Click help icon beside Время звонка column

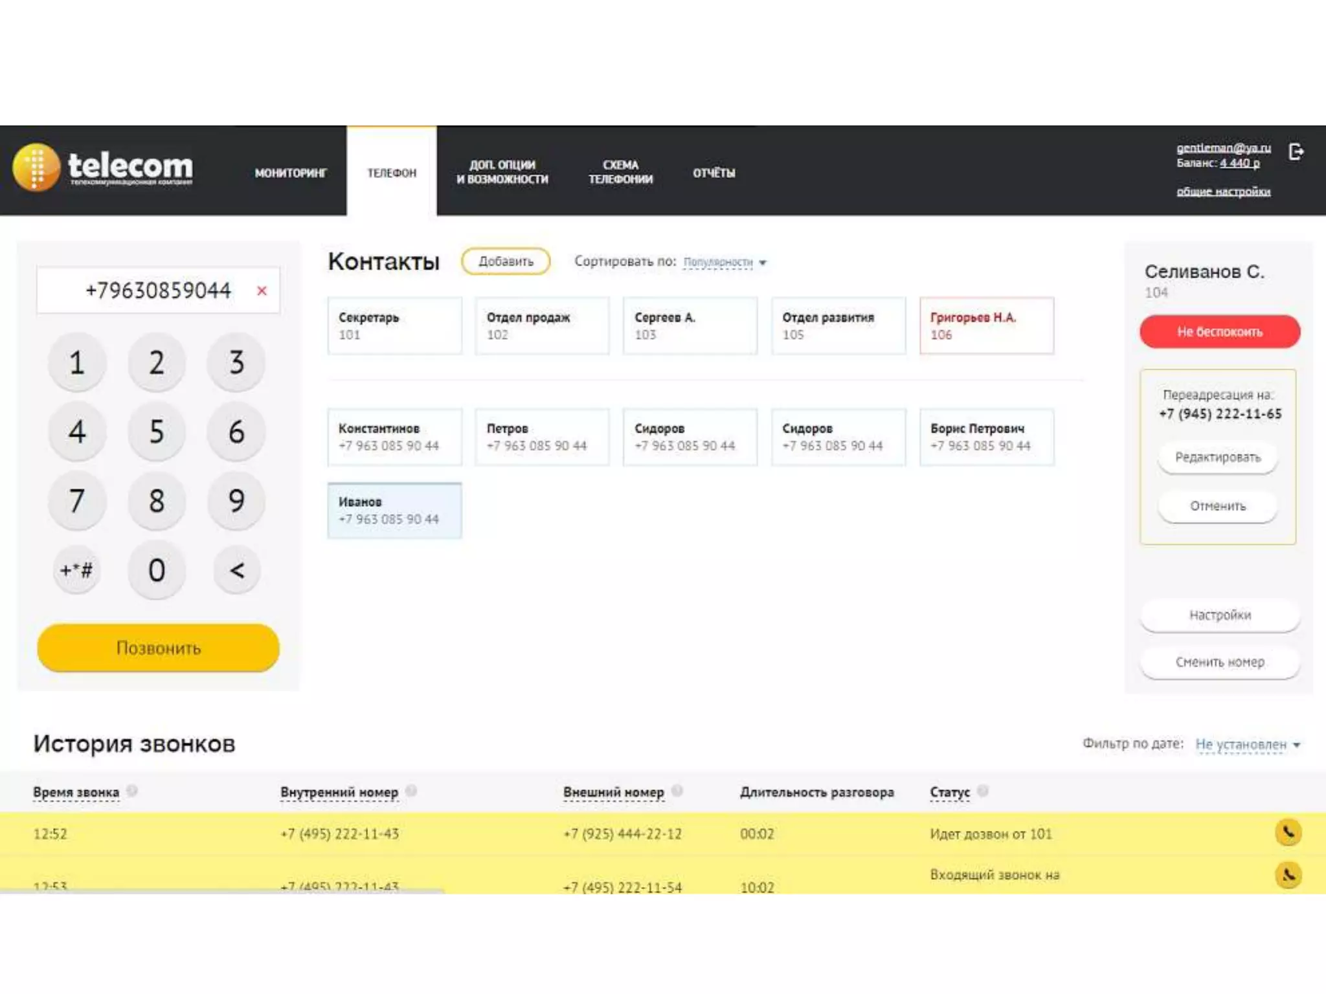pos(132,791)
